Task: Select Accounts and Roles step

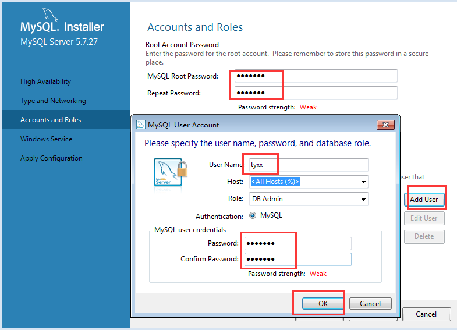Action: [x=66, y=120]
